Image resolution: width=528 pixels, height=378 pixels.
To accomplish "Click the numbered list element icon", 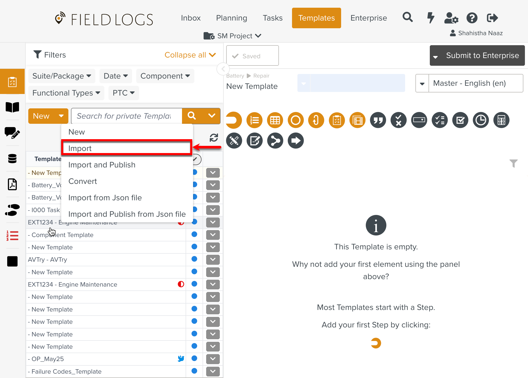I will (254, 120).
